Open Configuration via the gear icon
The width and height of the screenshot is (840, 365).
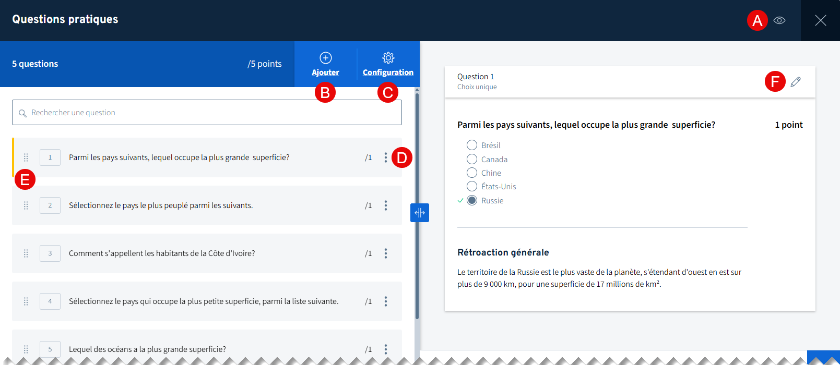coord(388,58)
